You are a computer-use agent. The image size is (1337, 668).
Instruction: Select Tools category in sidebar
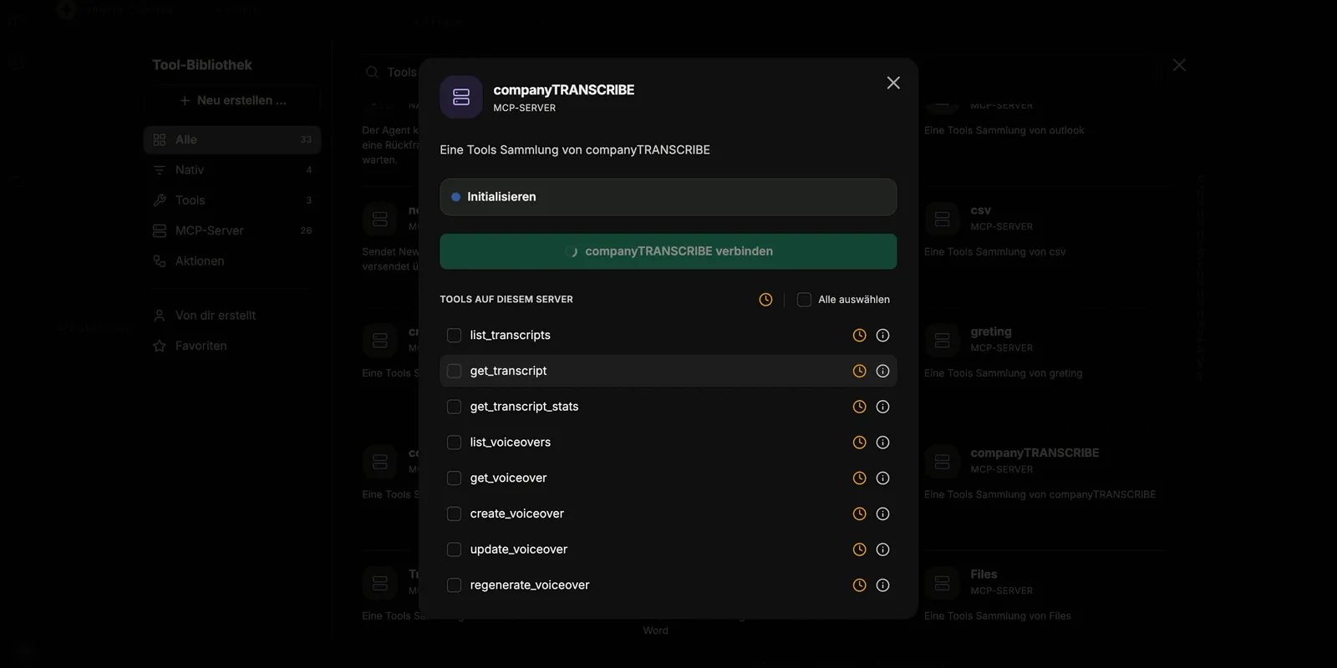[232, 200]
